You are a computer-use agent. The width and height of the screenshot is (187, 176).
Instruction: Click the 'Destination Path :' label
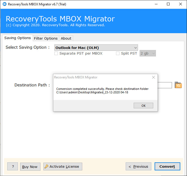(32, 85)
